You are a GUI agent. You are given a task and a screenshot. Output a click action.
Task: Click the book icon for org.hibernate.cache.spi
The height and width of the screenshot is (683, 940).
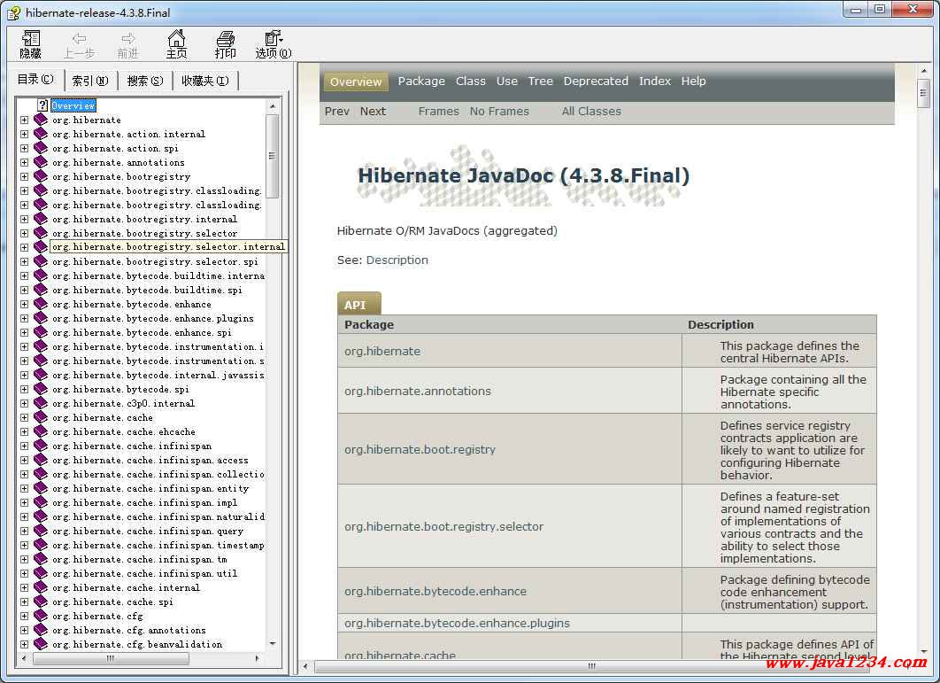coord(40,602)
